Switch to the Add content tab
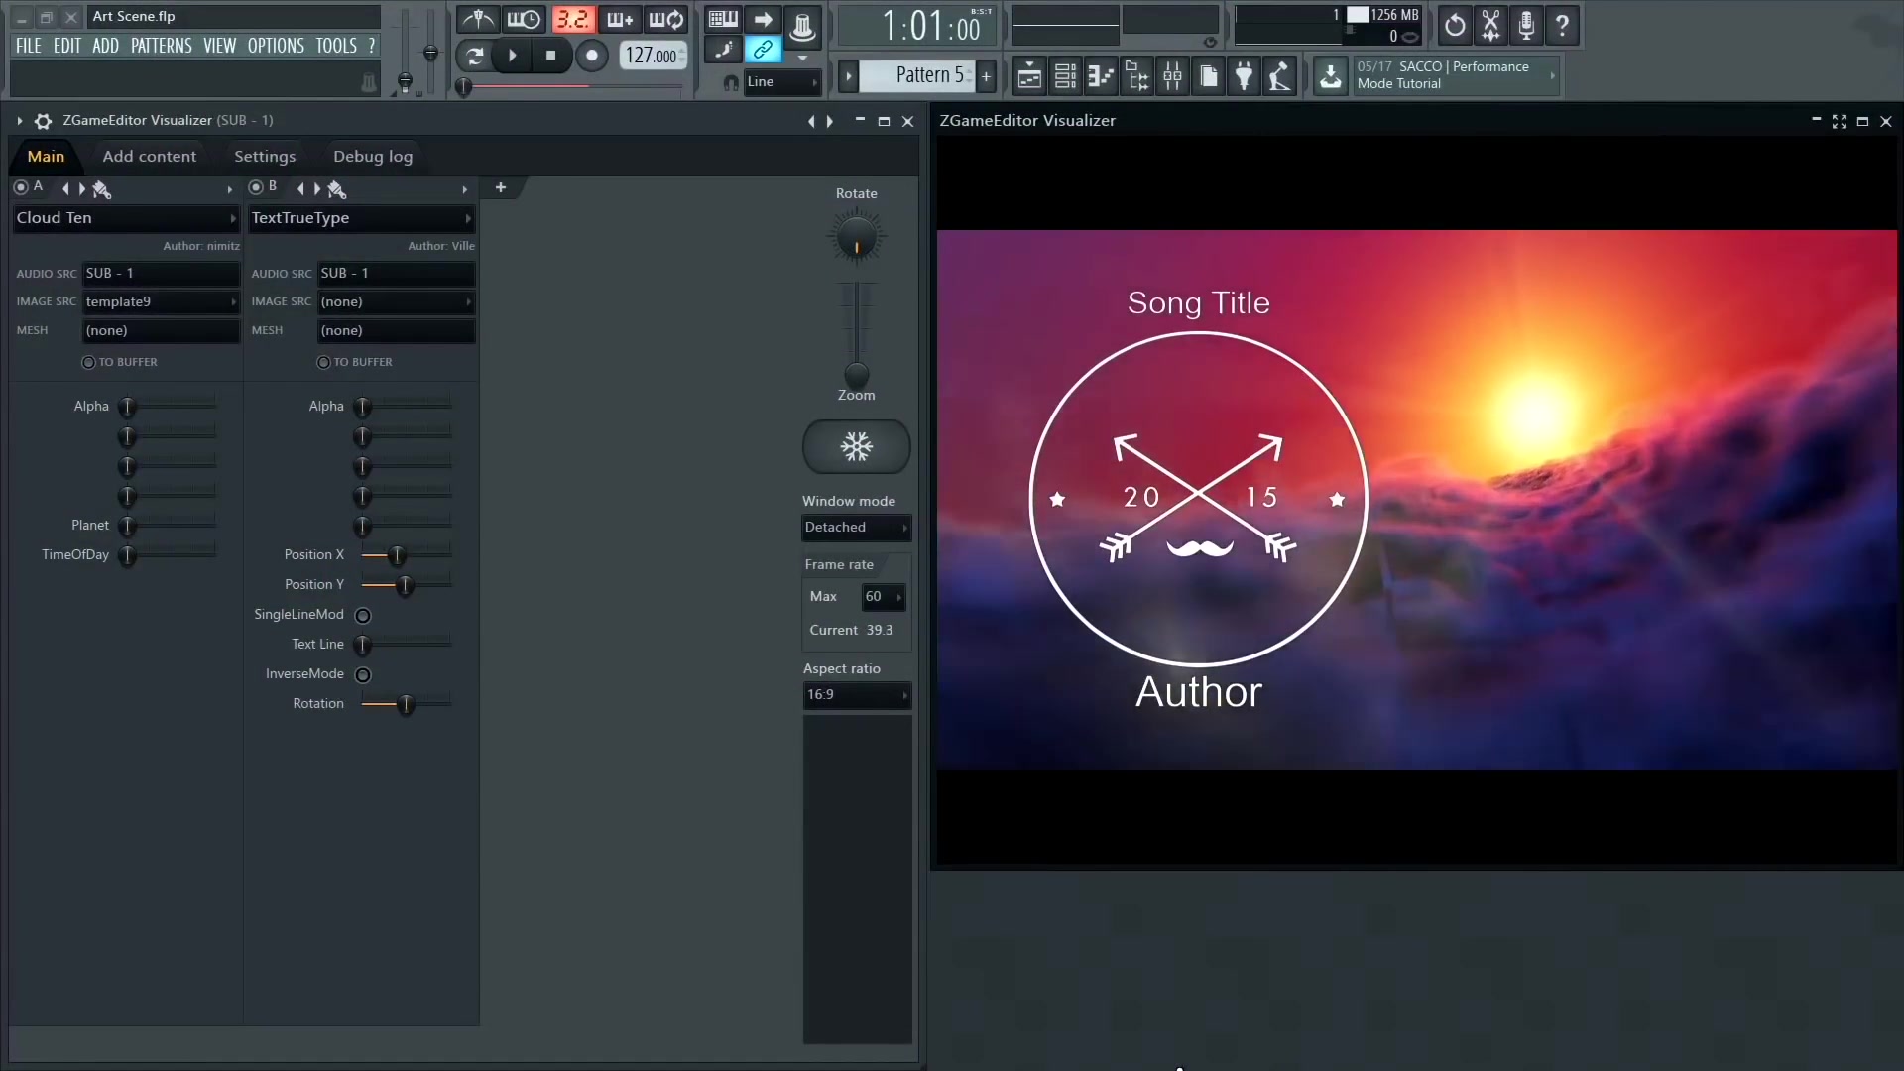Screen dimensions: 1904x1071 coord(150,157)
